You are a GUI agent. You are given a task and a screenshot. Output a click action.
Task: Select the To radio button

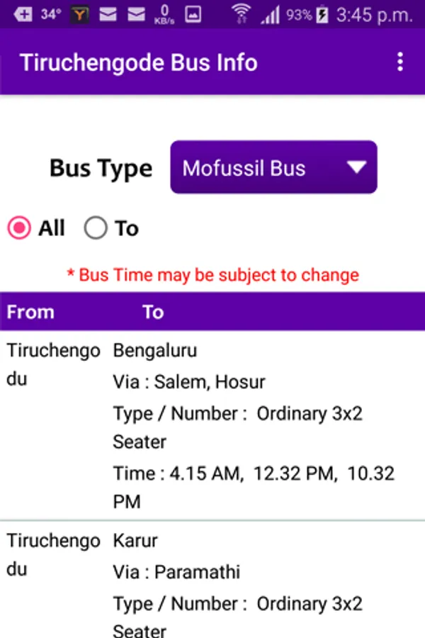(x=96, y=228)
